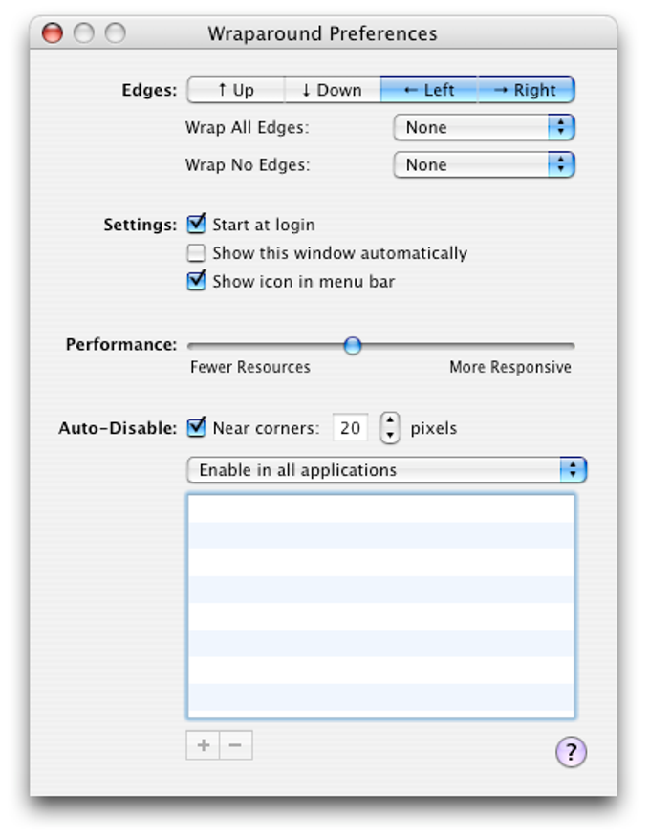Toggle the Up edge segment
Image resolution: width=650 pixels, height=838 pixels.
coord(236,90)
